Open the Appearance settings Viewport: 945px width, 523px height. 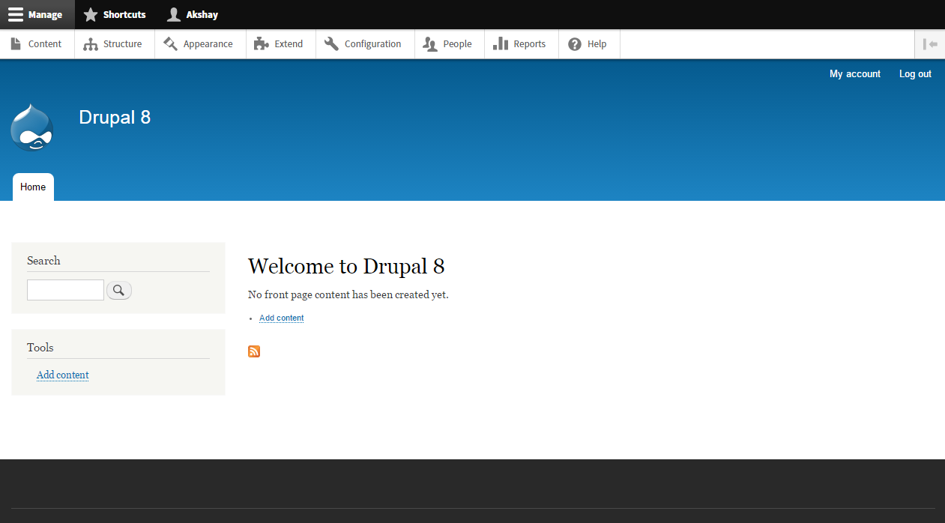(199, 44)
